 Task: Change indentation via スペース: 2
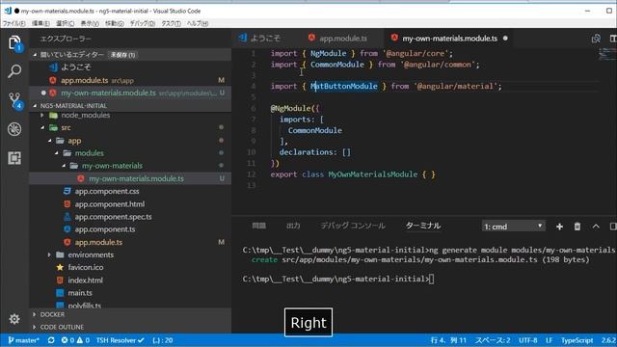(x=493, y=340)
